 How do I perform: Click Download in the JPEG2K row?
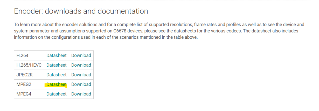point(81,75)
